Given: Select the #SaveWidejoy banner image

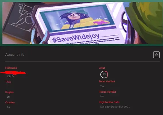Looking at the screenshot, I should [83, 23].
